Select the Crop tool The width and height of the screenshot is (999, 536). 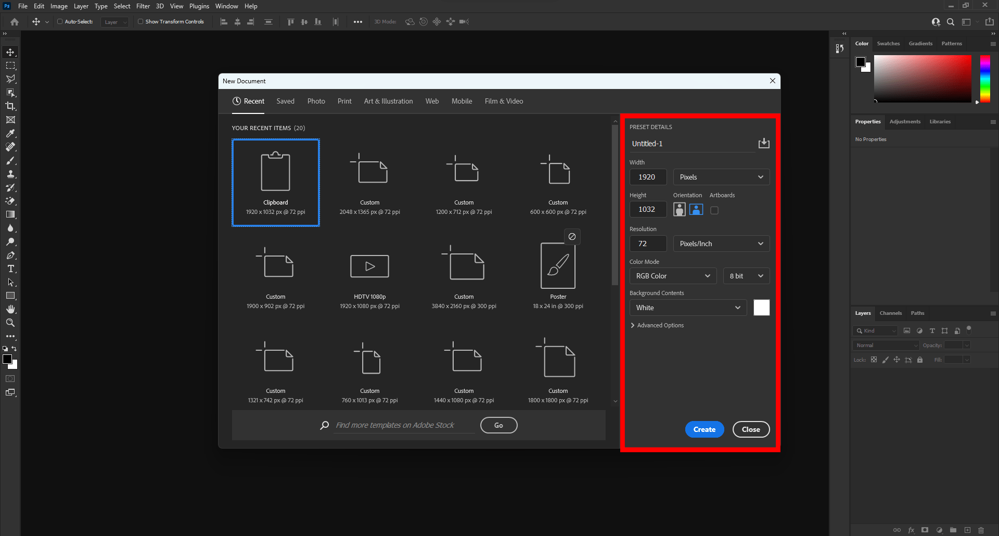click(10, 106)
